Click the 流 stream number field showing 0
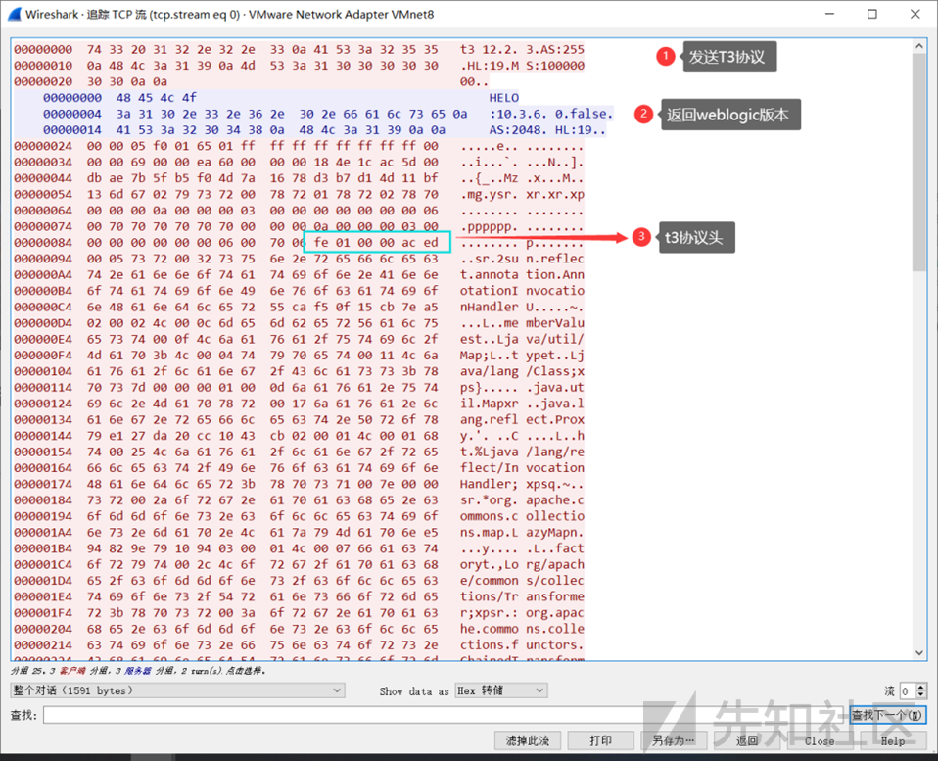The width and height of the screenshot is (938, 761). point(908,691)
